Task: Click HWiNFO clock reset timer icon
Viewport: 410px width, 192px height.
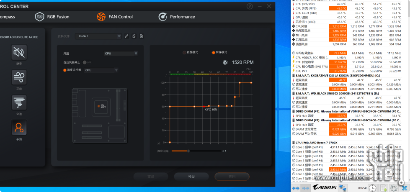Action: pyautogui.click(x=373, y=187)
